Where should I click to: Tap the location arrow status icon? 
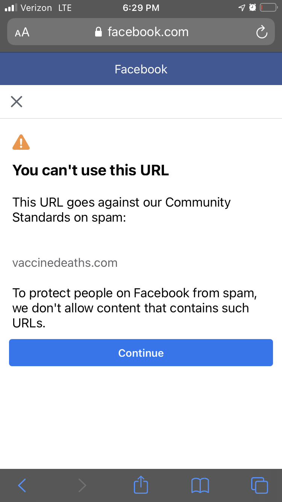[242, 8]
